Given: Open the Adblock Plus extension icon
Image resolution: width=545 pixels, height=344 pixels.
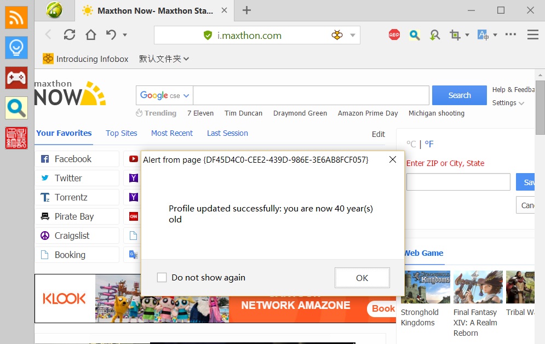Looking at the screenshot, I should tap(394, 35).
